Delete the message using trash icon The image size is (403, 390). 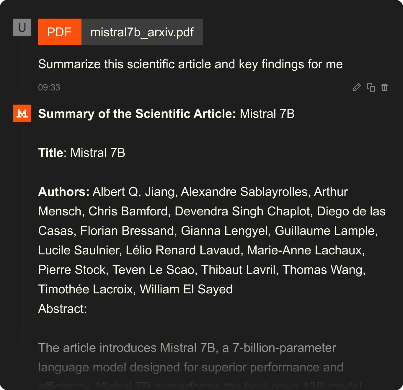pos(384,87)
